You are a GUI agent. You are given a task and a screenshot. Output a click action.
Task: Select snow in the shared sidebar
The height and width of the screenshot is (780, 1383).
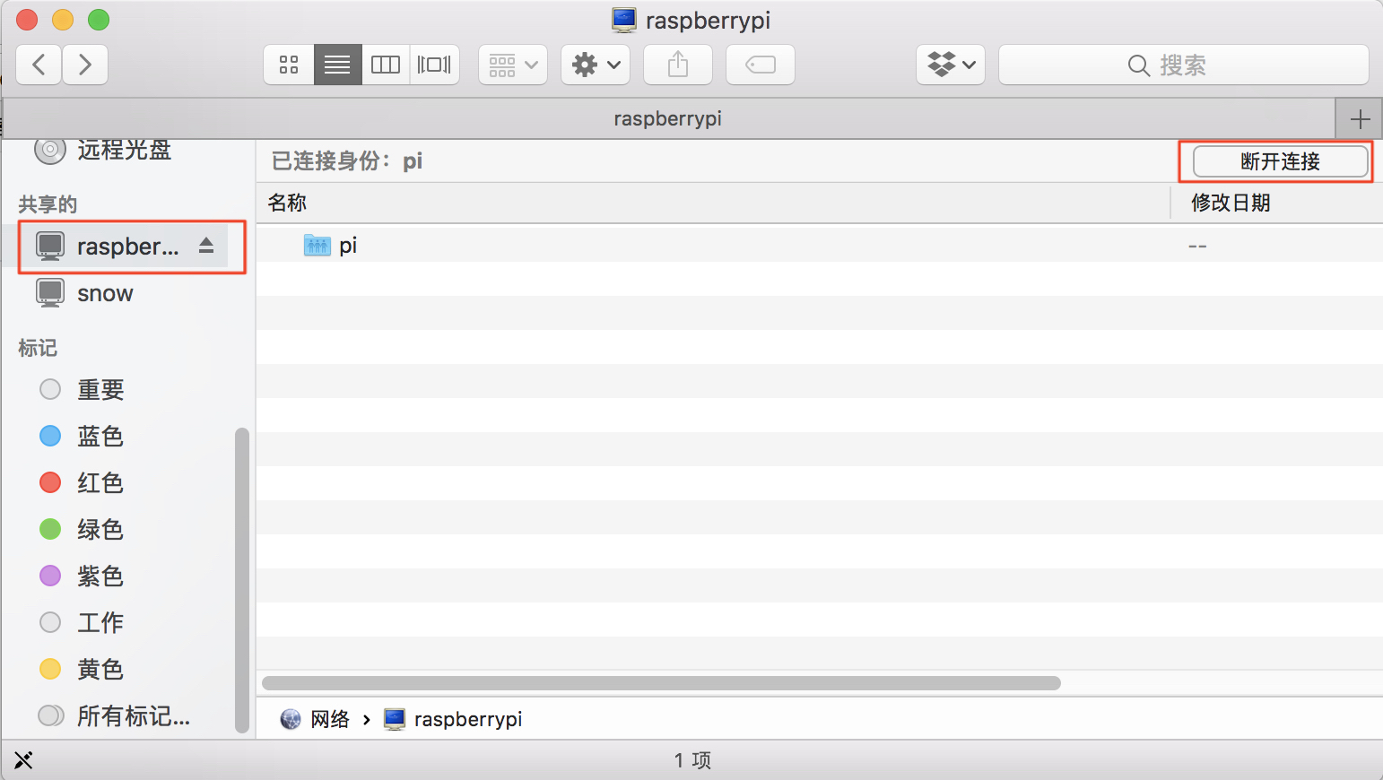pos(105,293)
